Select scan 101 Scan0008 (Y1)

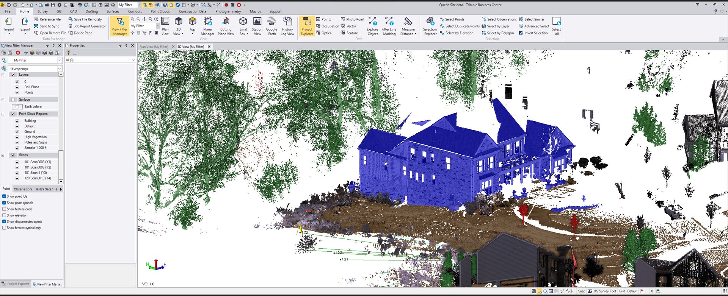coord(38,162)
